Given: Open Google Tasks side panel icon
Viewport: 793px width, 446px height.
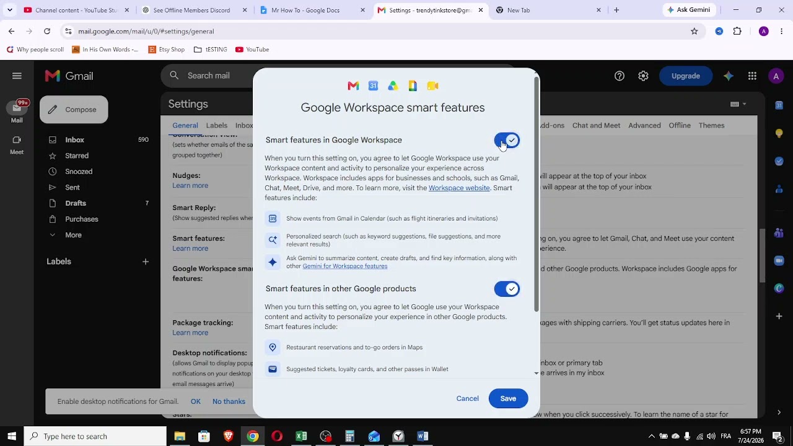Looking at the screenshot, I should pyautogui.click(x=779, y=161).
